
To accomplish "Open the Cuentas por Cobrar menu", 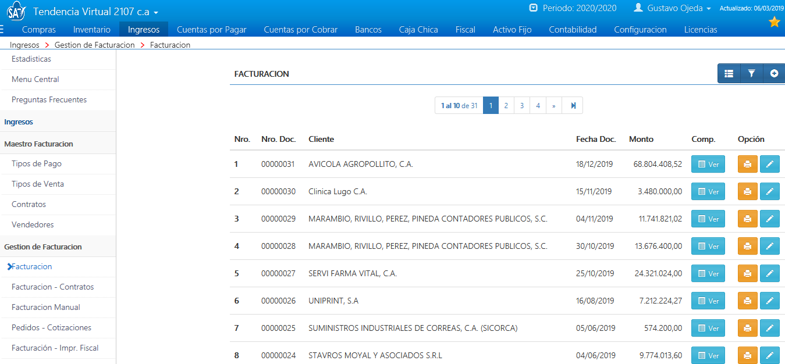I will tap(301, 30).
